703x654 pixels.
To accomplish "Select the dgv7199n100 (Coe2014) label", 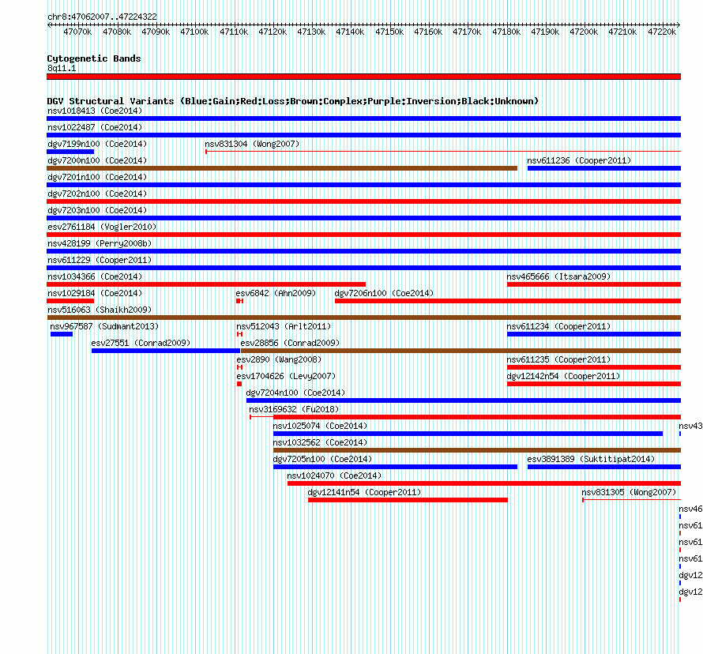I will [x=97, y=144].
